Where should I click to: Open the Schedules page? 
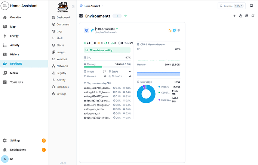click(x=60, y=87)
